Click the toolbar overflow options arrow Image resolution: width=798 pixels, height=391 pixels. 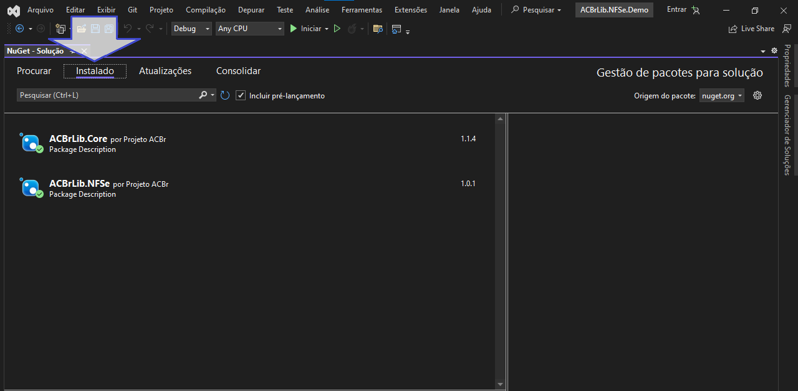tap(408, 31)
